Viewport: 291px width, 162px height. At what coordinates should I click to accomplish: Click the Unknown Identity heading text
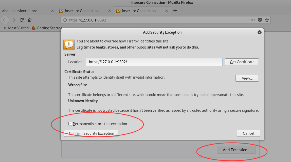pos(83,101)
